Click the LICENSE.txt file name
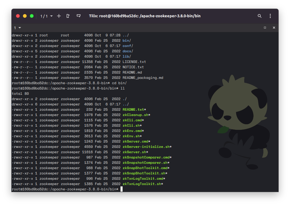 pyautogui.click(x=134, y=62)
